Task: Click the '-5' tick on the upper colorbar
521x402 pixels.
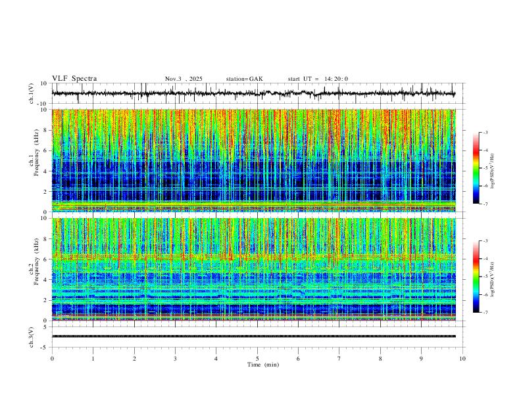Action: (x=485, y=168)
